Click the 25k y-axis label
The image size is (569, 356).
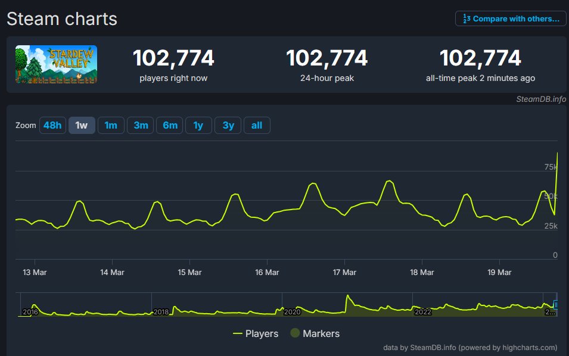[551, 226]
